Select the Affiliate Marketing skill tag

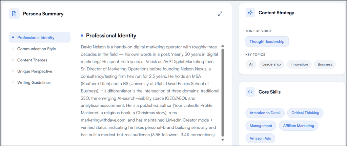tap(299, 126)
